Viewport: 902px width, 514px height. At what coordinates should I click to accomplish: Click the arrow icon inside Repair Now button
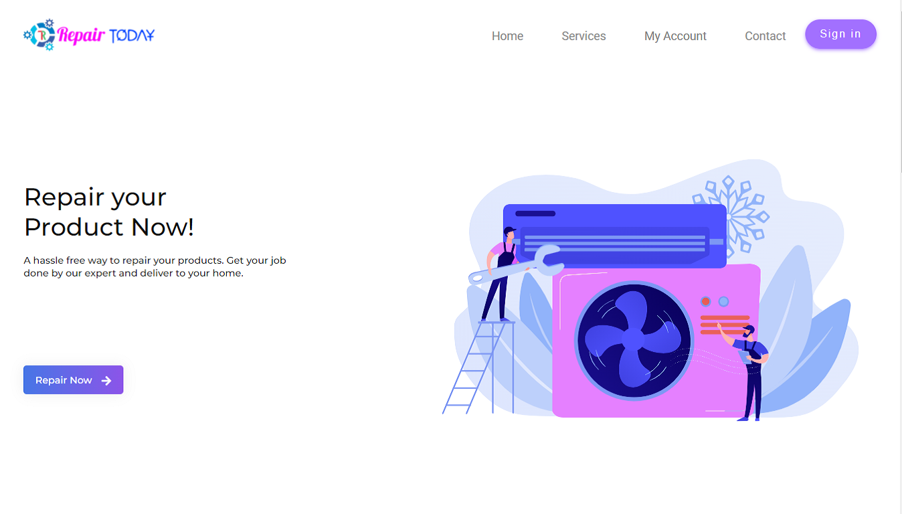[x=106, y=380]
